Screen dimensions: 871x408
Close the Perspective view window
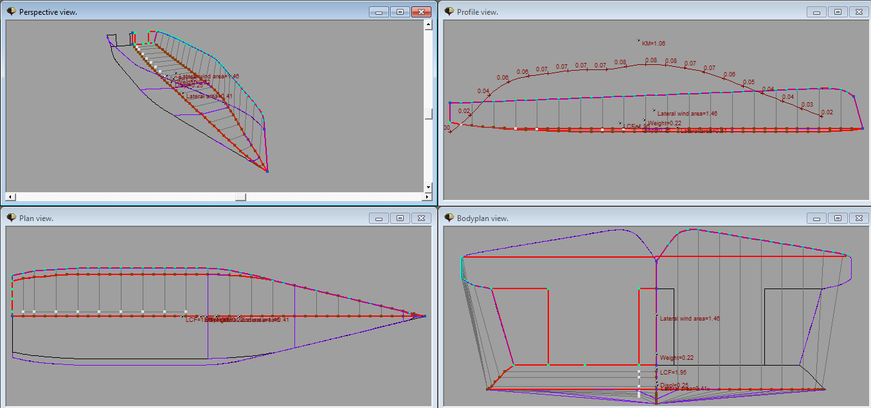pos(421,12)
